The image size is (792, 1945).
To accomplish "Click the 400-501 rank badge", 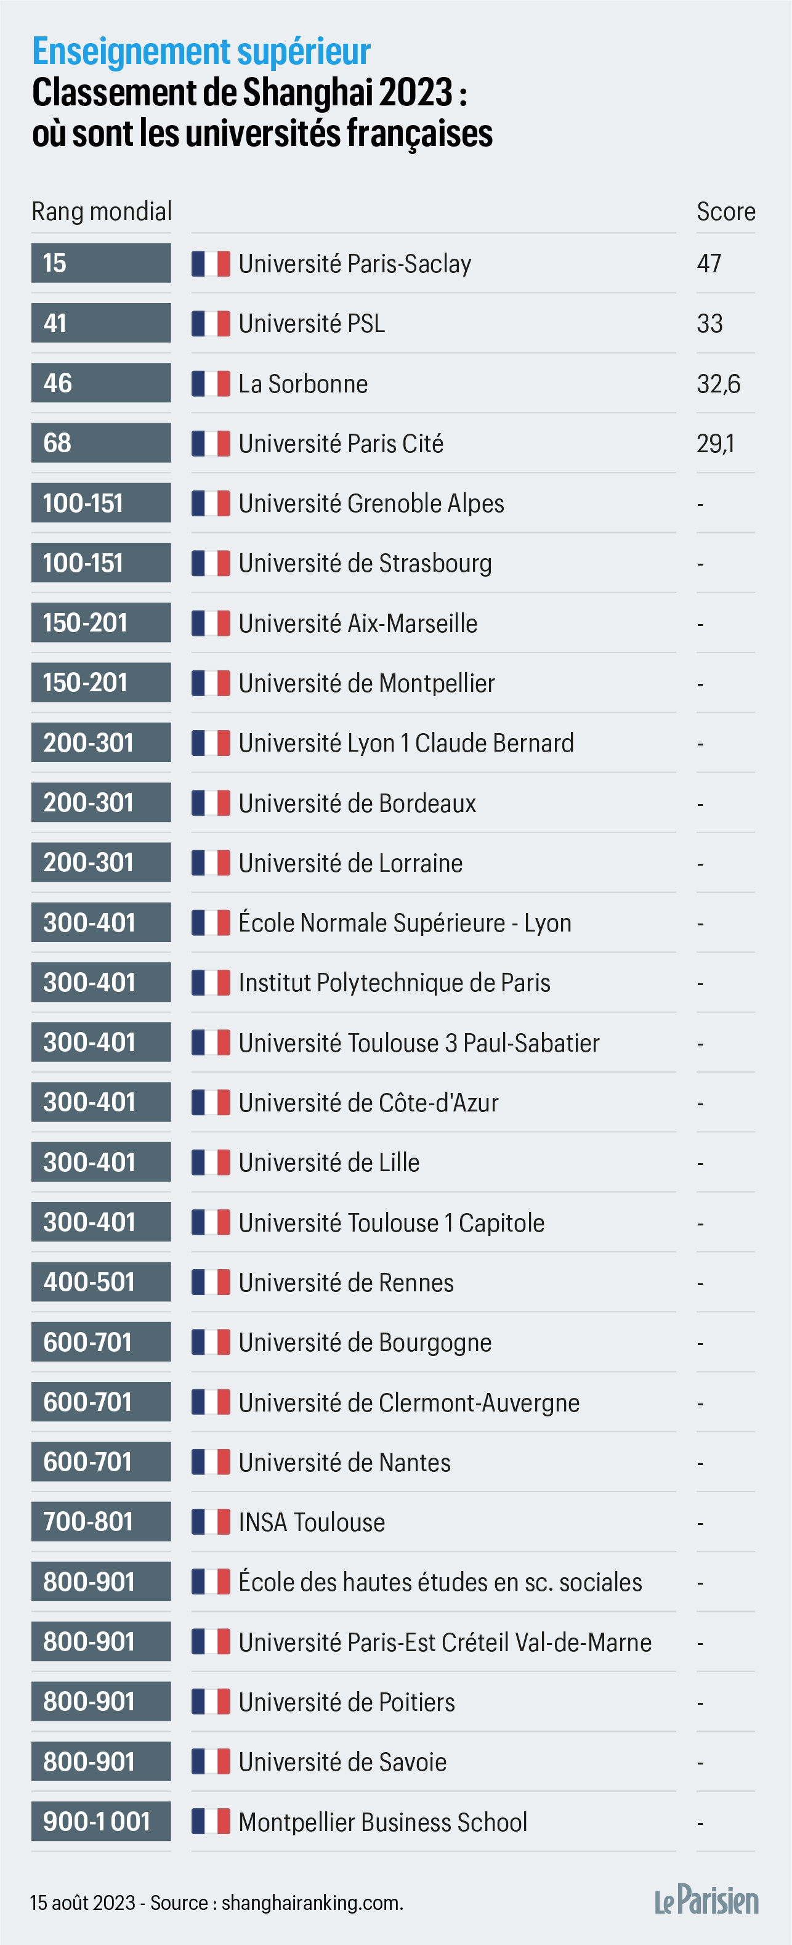I will tap(101, 1282).
